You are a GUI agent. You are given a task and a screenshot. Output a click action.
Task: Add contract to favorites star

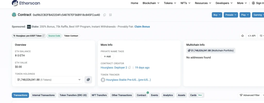point(242,36)
